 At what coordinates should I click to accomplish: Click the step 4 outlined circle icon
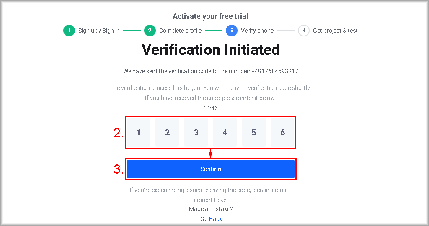pos(304,31)
